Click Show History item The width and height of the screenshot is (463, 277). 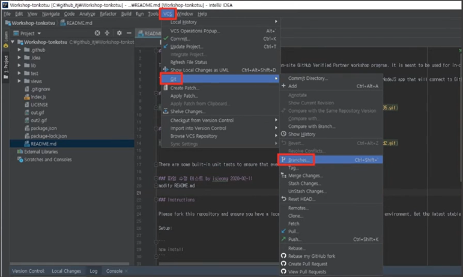point(331,134)
